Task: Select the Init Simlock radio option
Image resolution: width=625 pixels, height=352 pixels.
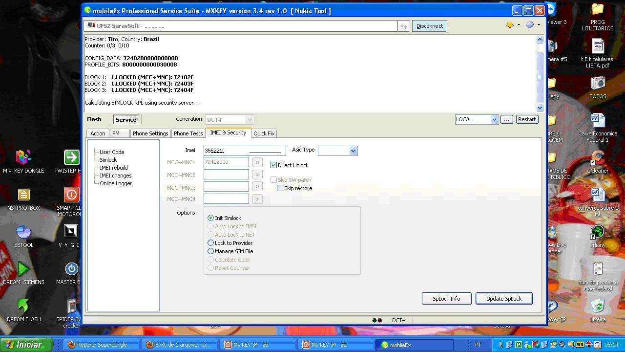Action: (210, 218)
